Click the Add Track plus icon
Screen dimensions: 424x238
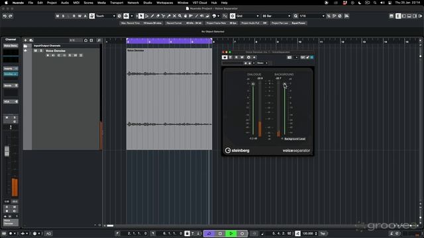[25, 40]
